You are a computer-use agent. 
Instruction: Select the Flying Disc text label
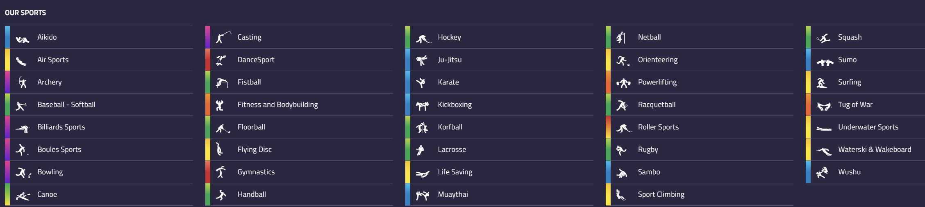254,149
